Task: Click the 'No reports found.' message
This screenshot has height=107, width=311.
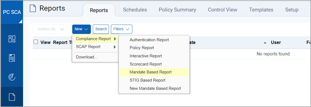Action: tap(273, 54)
